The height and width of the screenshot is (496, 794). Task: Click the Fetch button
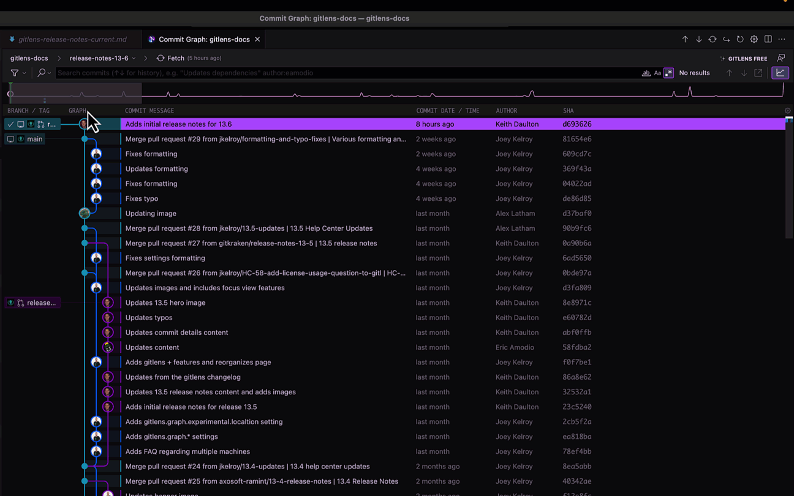189,58
